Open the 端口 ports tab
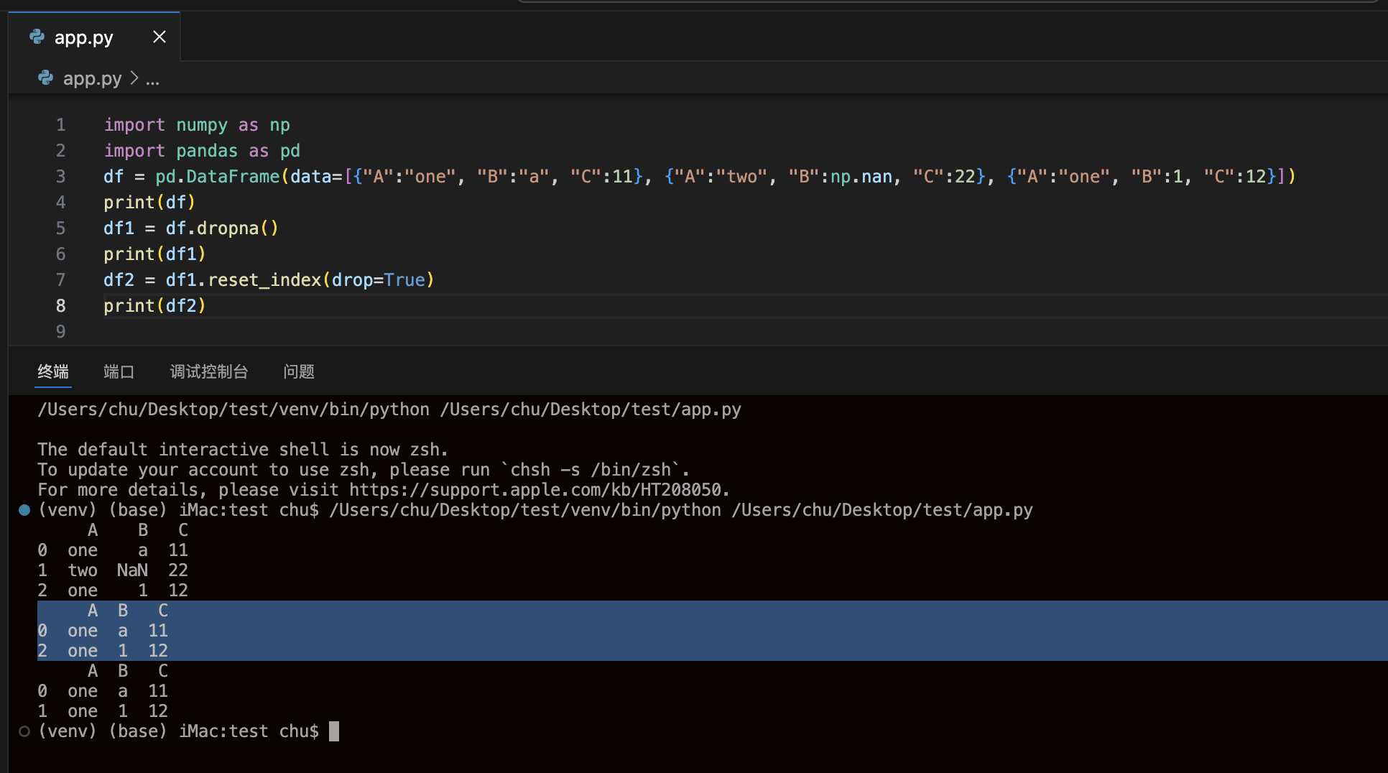Image resolution: width=1388 pixels, height=773 pixels. pyautogui.click(x=119, y=371)
